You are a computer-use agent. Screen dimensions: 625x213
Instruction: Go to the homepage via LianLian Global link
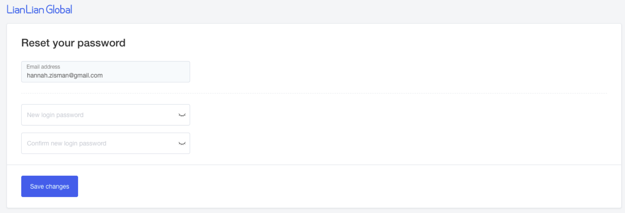[39, 10]
